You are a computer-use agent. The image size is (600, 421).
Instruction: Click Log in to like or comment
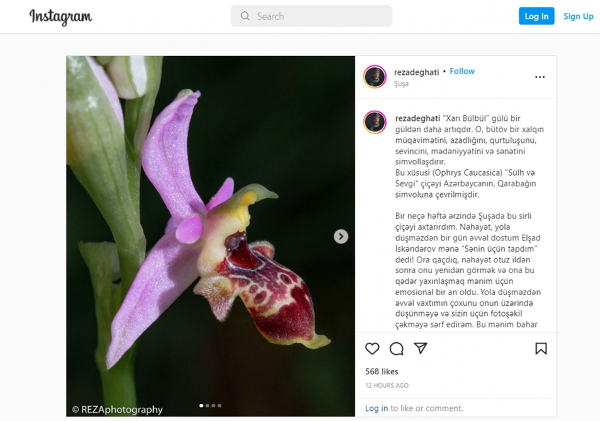pyautogui.click(x=376, y=408)
